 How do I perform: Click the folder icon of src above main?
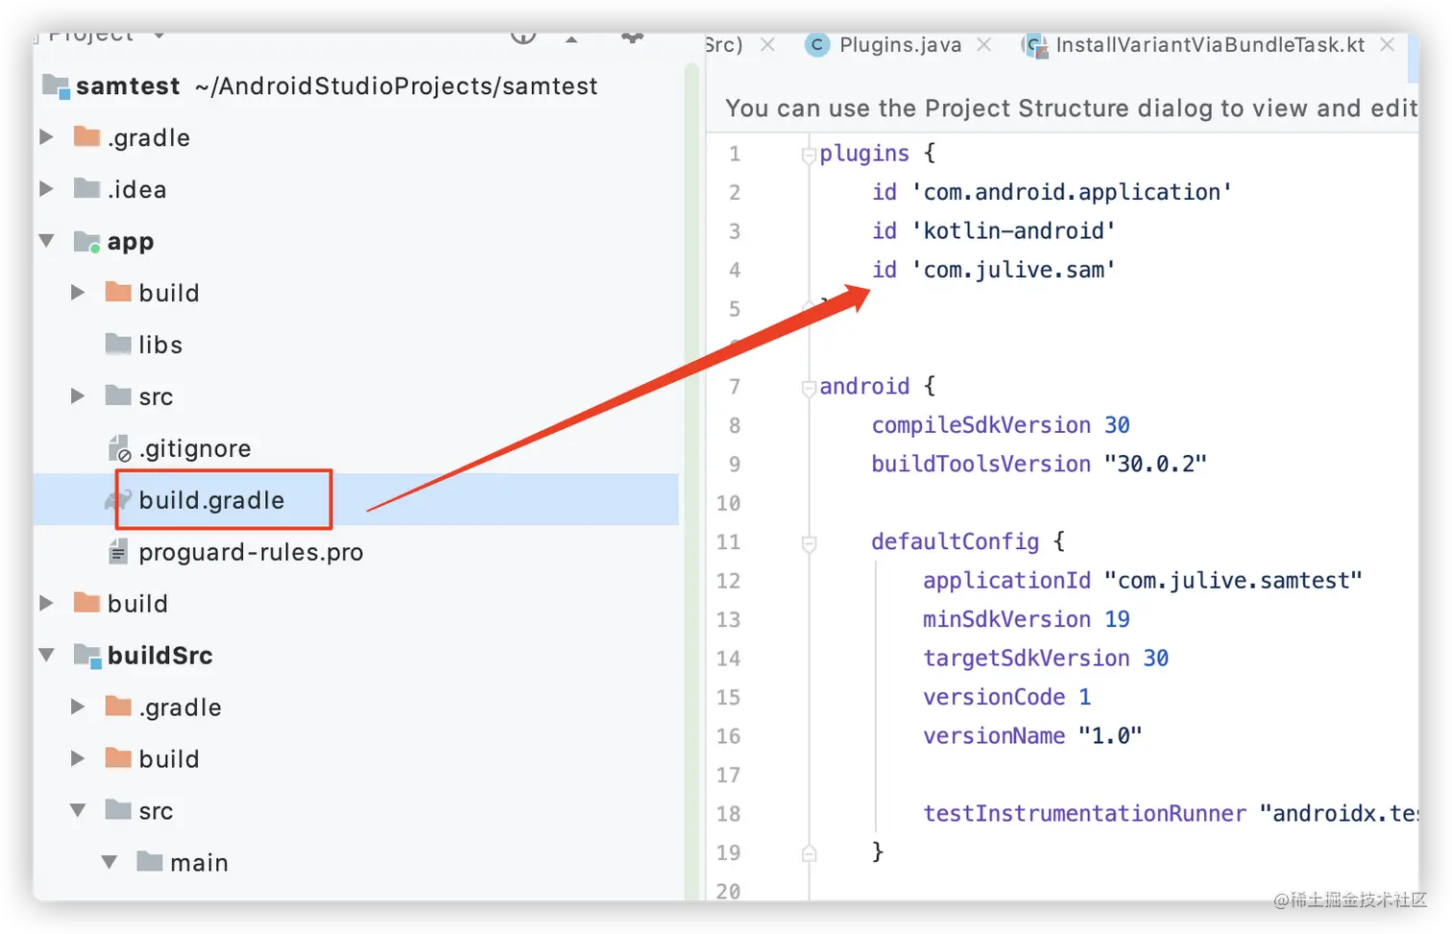tap(118, 810)
